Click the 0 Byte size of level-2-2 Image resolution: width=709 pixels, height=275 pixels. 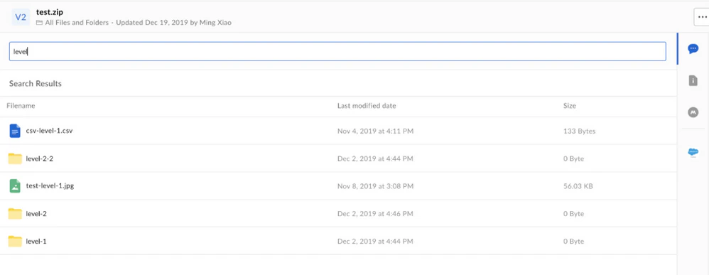click(574, 158)
